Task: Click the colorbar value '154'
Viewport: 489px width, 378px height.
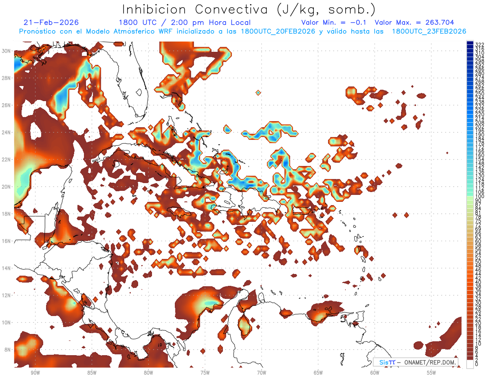Action: (x=480, y=159)
